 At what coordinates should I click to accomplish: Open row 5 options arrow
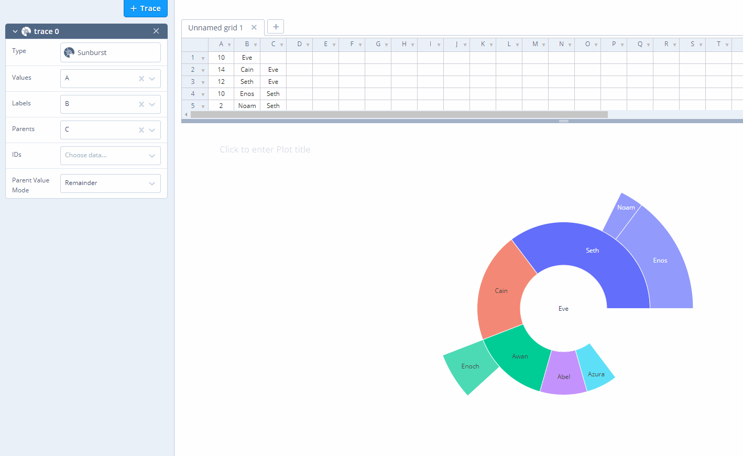point(203,106)
